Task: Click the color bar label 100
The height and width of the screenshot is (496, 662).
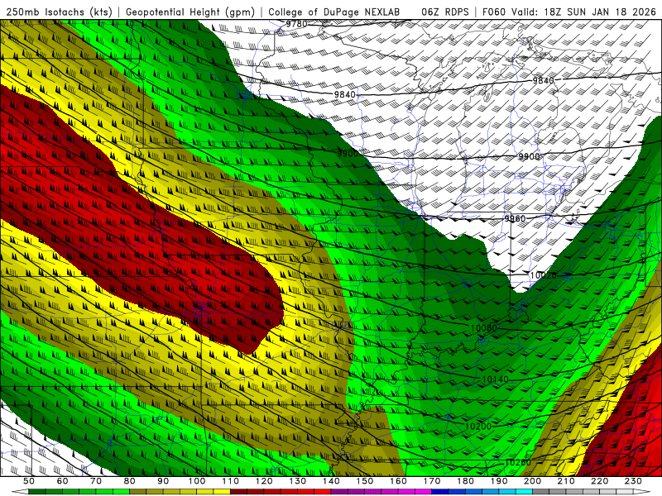Action: click(x=197, y=481)
